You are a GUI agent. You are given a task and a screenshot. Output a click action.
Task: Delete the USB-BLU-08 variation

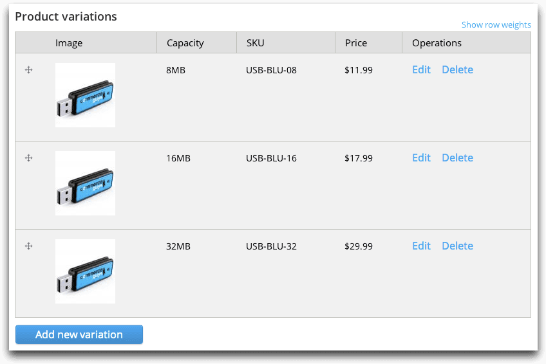(457, 69)
